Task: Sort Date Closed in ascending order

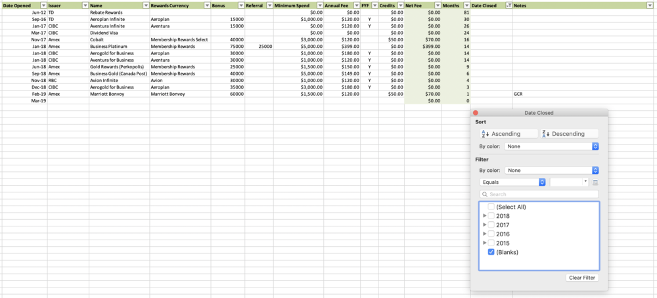Action: (507, 134)
